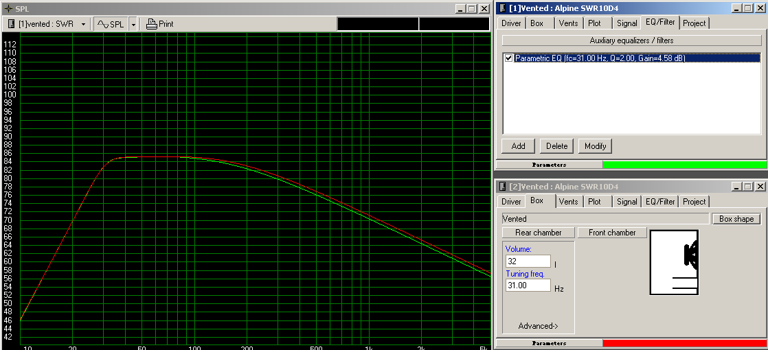
Task: Open Plot tab in [2]Vented window
Action: point(595,202)
